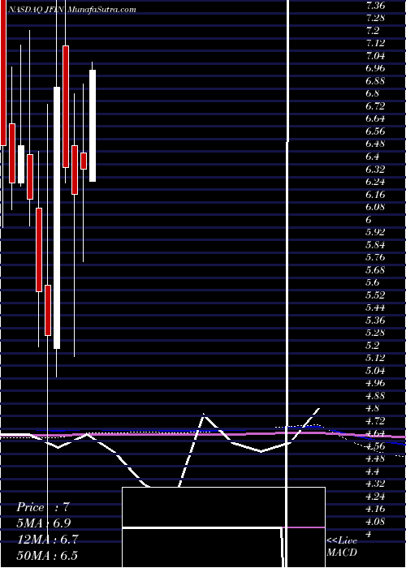The width and height of the screenshot is (406, 568).
Task: Select the 5.36 scale value
Action: point(375,321)
